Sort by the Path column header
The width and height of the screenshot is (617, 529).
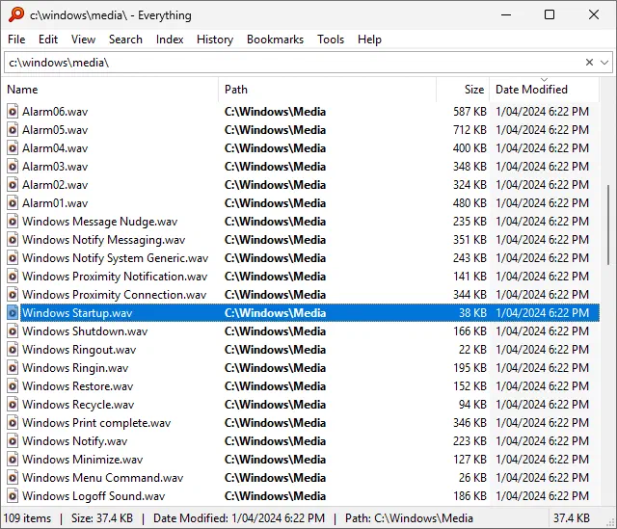tap(328, 90)
